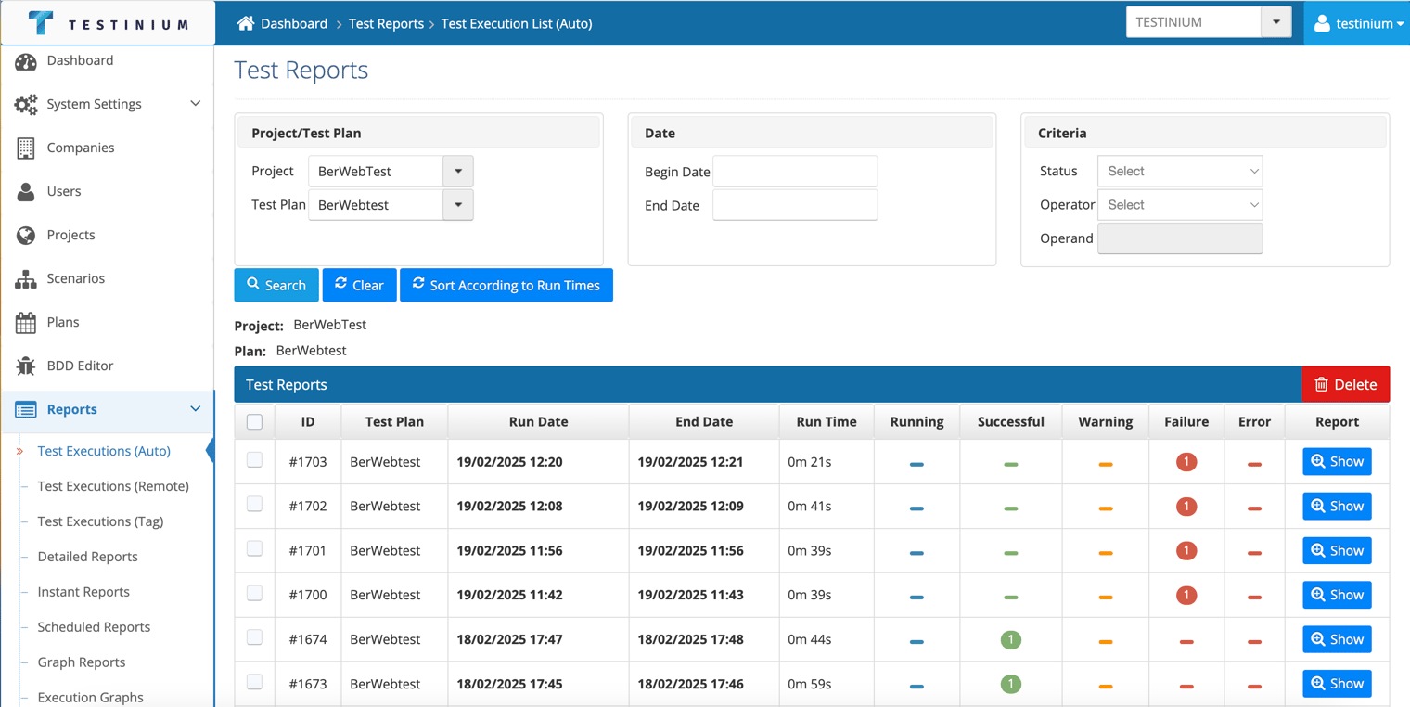The height and width of the screenshot is (707, 1410).
Task: Open Execution Graphs in the sidebar
Action: point(90,698)
